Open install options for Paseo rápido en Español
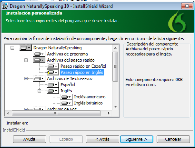Image resolution: width=195 pixels, height=148 pixels. click(53, 66)
